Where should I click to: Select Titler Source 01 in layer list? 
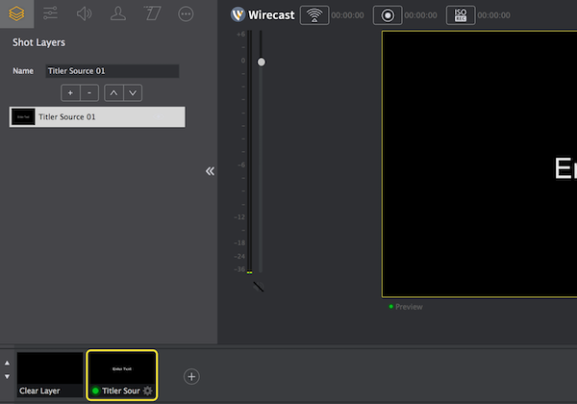click(97, 116)
